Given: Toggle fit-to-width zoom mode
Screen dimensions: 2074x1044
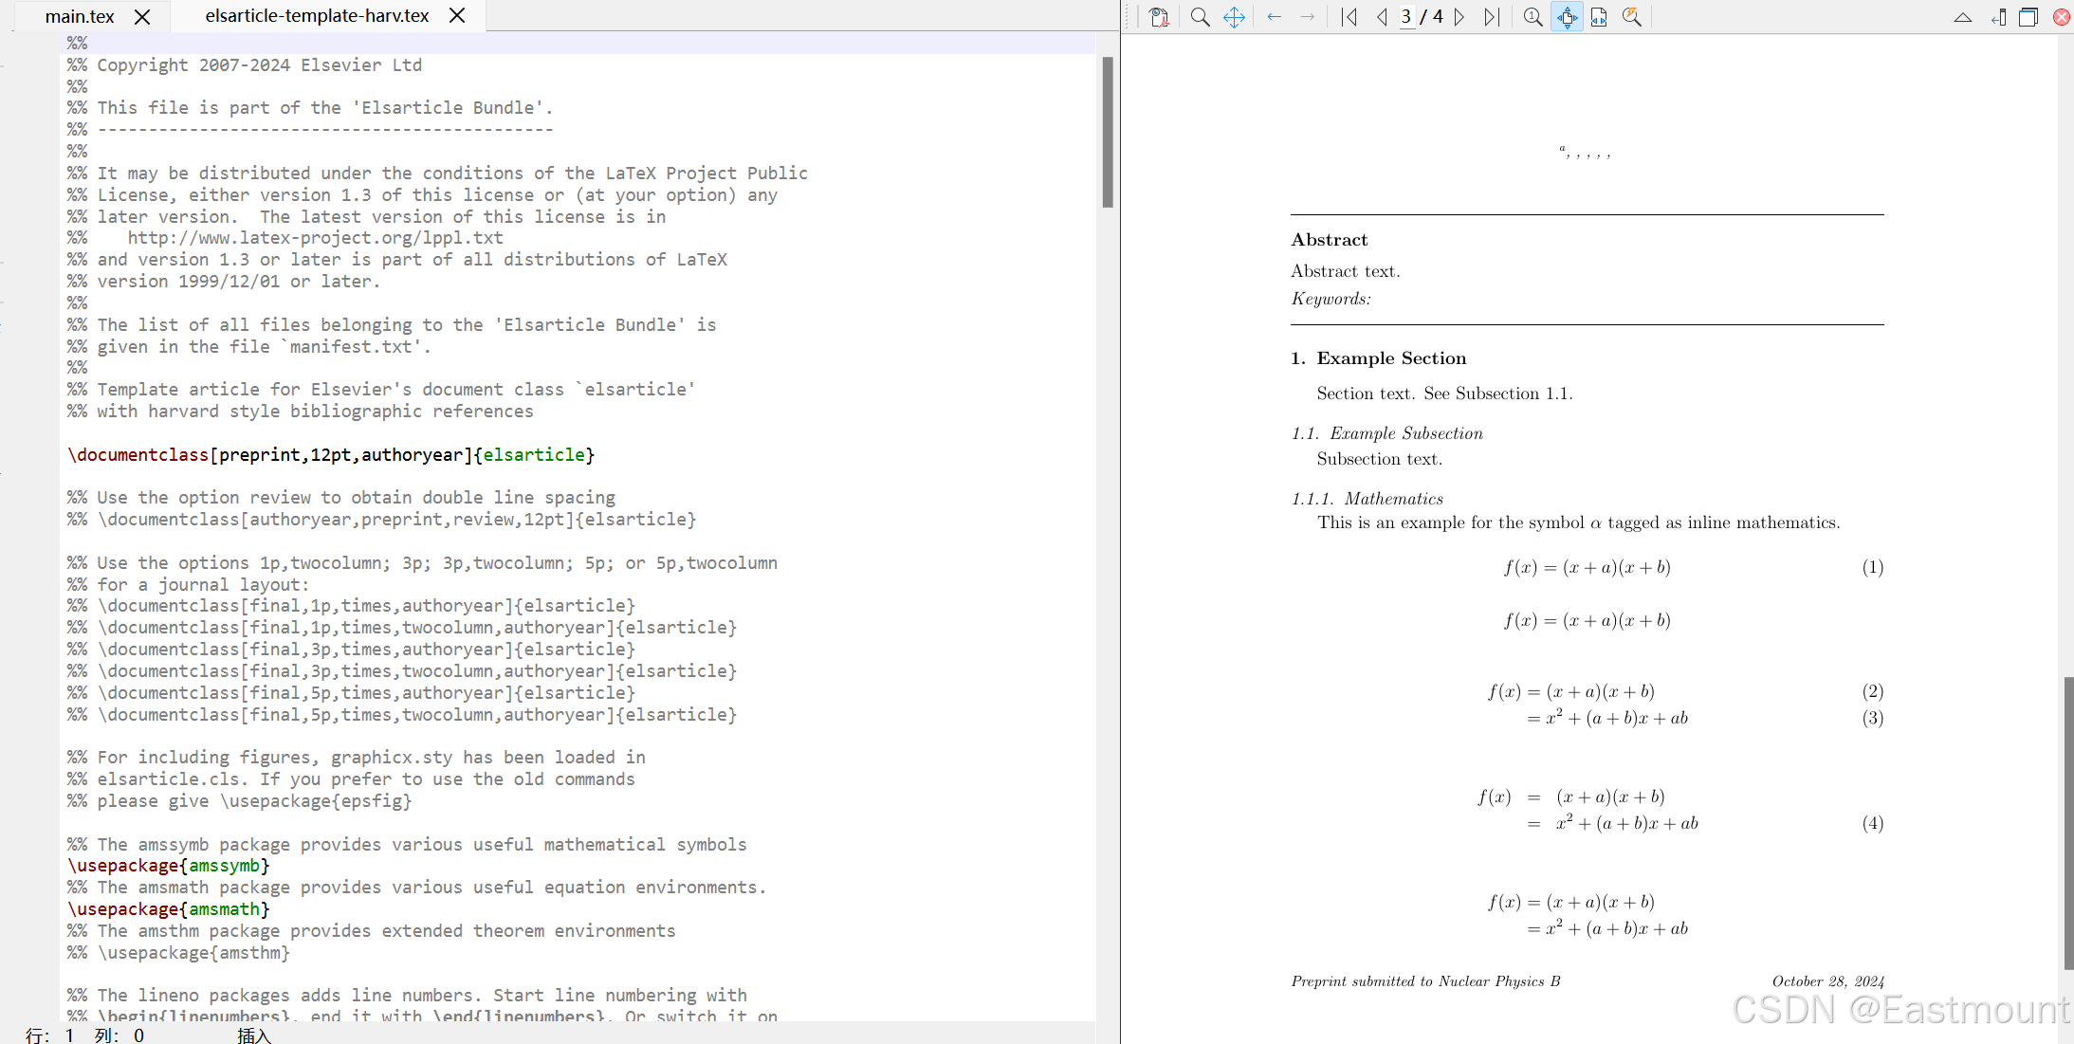Looking at the screenshot, I should pos(1599,17).
